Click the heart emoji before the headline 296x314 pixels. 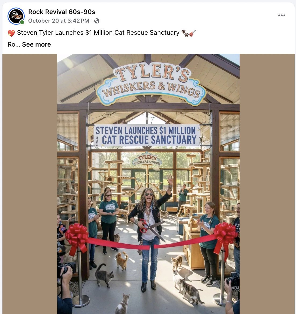(x=11, y=33)
